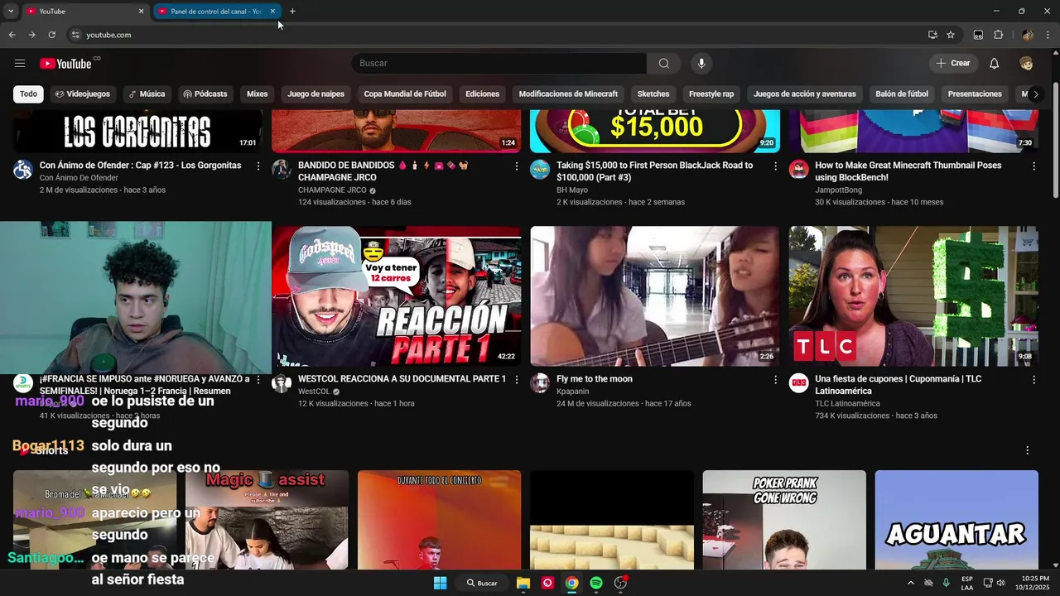Viewport: 1060px width, 596px height.
Task: Select the Videojuegos filter chip
Action: (x=82, y=94)
